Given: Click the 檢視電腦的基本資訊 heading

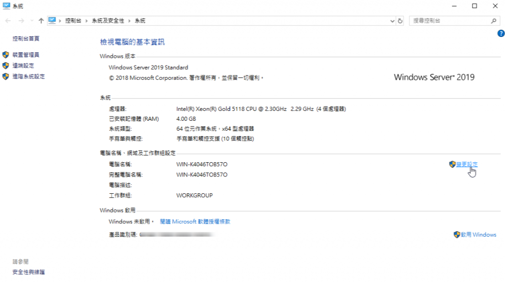Looking at the screenshot, I should (132, 42).
